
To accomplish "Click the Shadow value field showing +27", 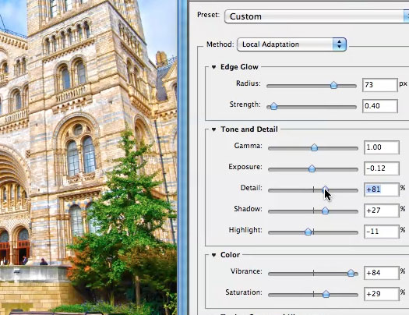I will (382, 211).
